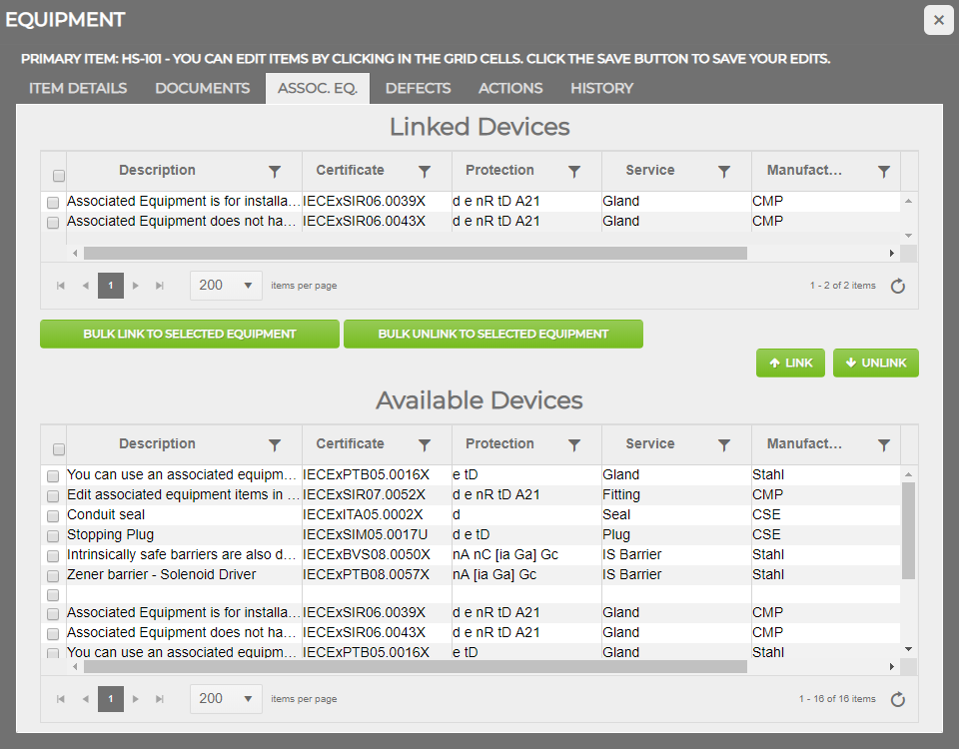Refresh the Available Devices grid
The width and height of the screenshot is (959, 749).
point(897,700)
